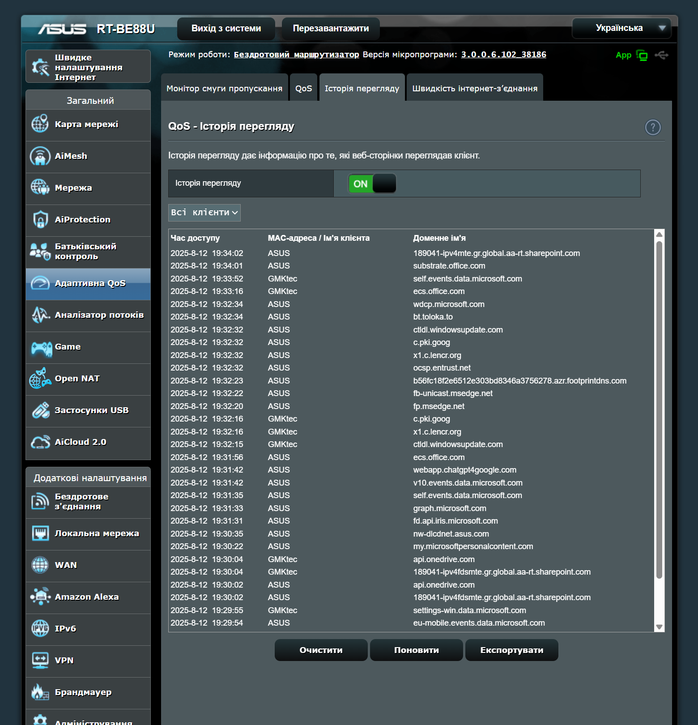
Task: Open the Open NAT icon
Action: click(40, 378)
